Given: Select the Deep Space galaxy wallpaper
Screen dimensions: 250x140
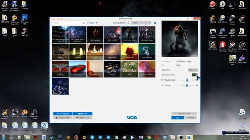Looking at the screenshot, I should pos(112,52).
